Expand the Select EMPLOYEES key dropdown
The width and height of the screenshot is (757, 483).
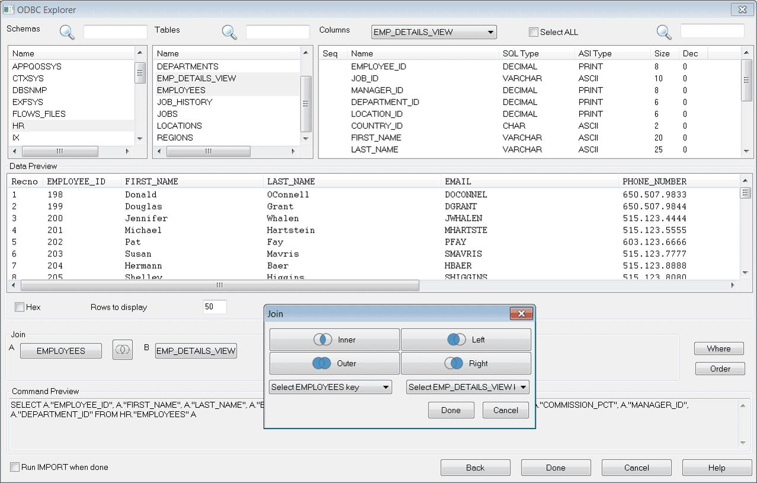tap(330, 387)
